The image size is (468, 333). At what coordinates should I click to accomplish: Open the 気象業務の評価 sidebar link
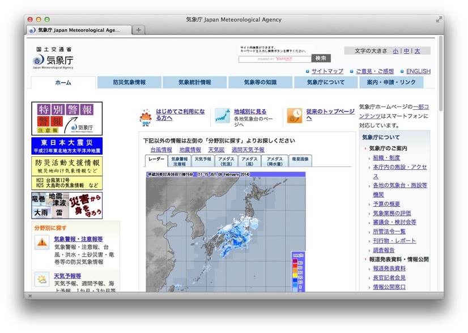(x=392, y=214)
